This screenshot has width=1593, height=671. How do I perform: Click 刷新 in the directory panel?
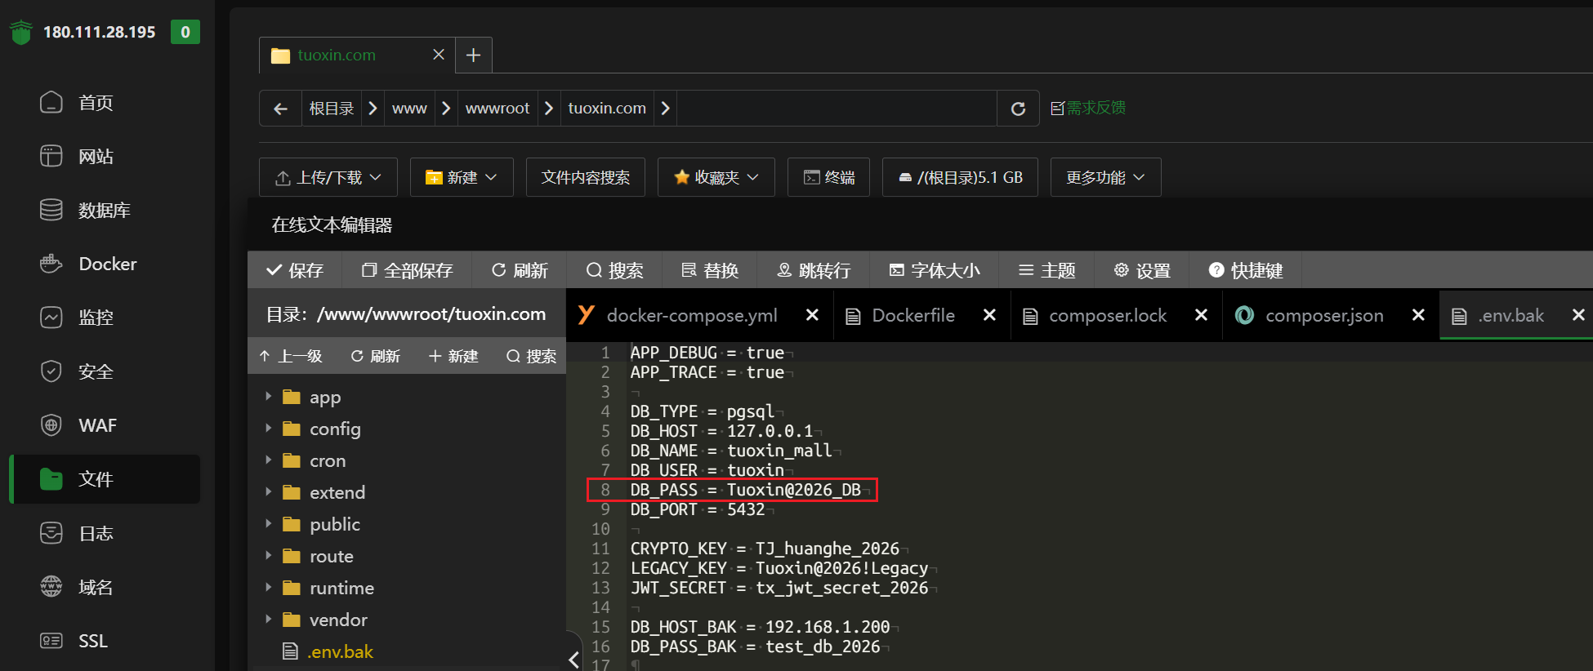(x=375, y=356)
